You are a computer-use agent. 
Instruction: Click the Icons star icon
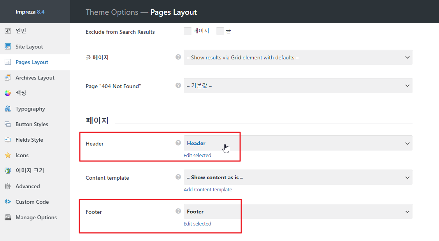click(8, 155)
